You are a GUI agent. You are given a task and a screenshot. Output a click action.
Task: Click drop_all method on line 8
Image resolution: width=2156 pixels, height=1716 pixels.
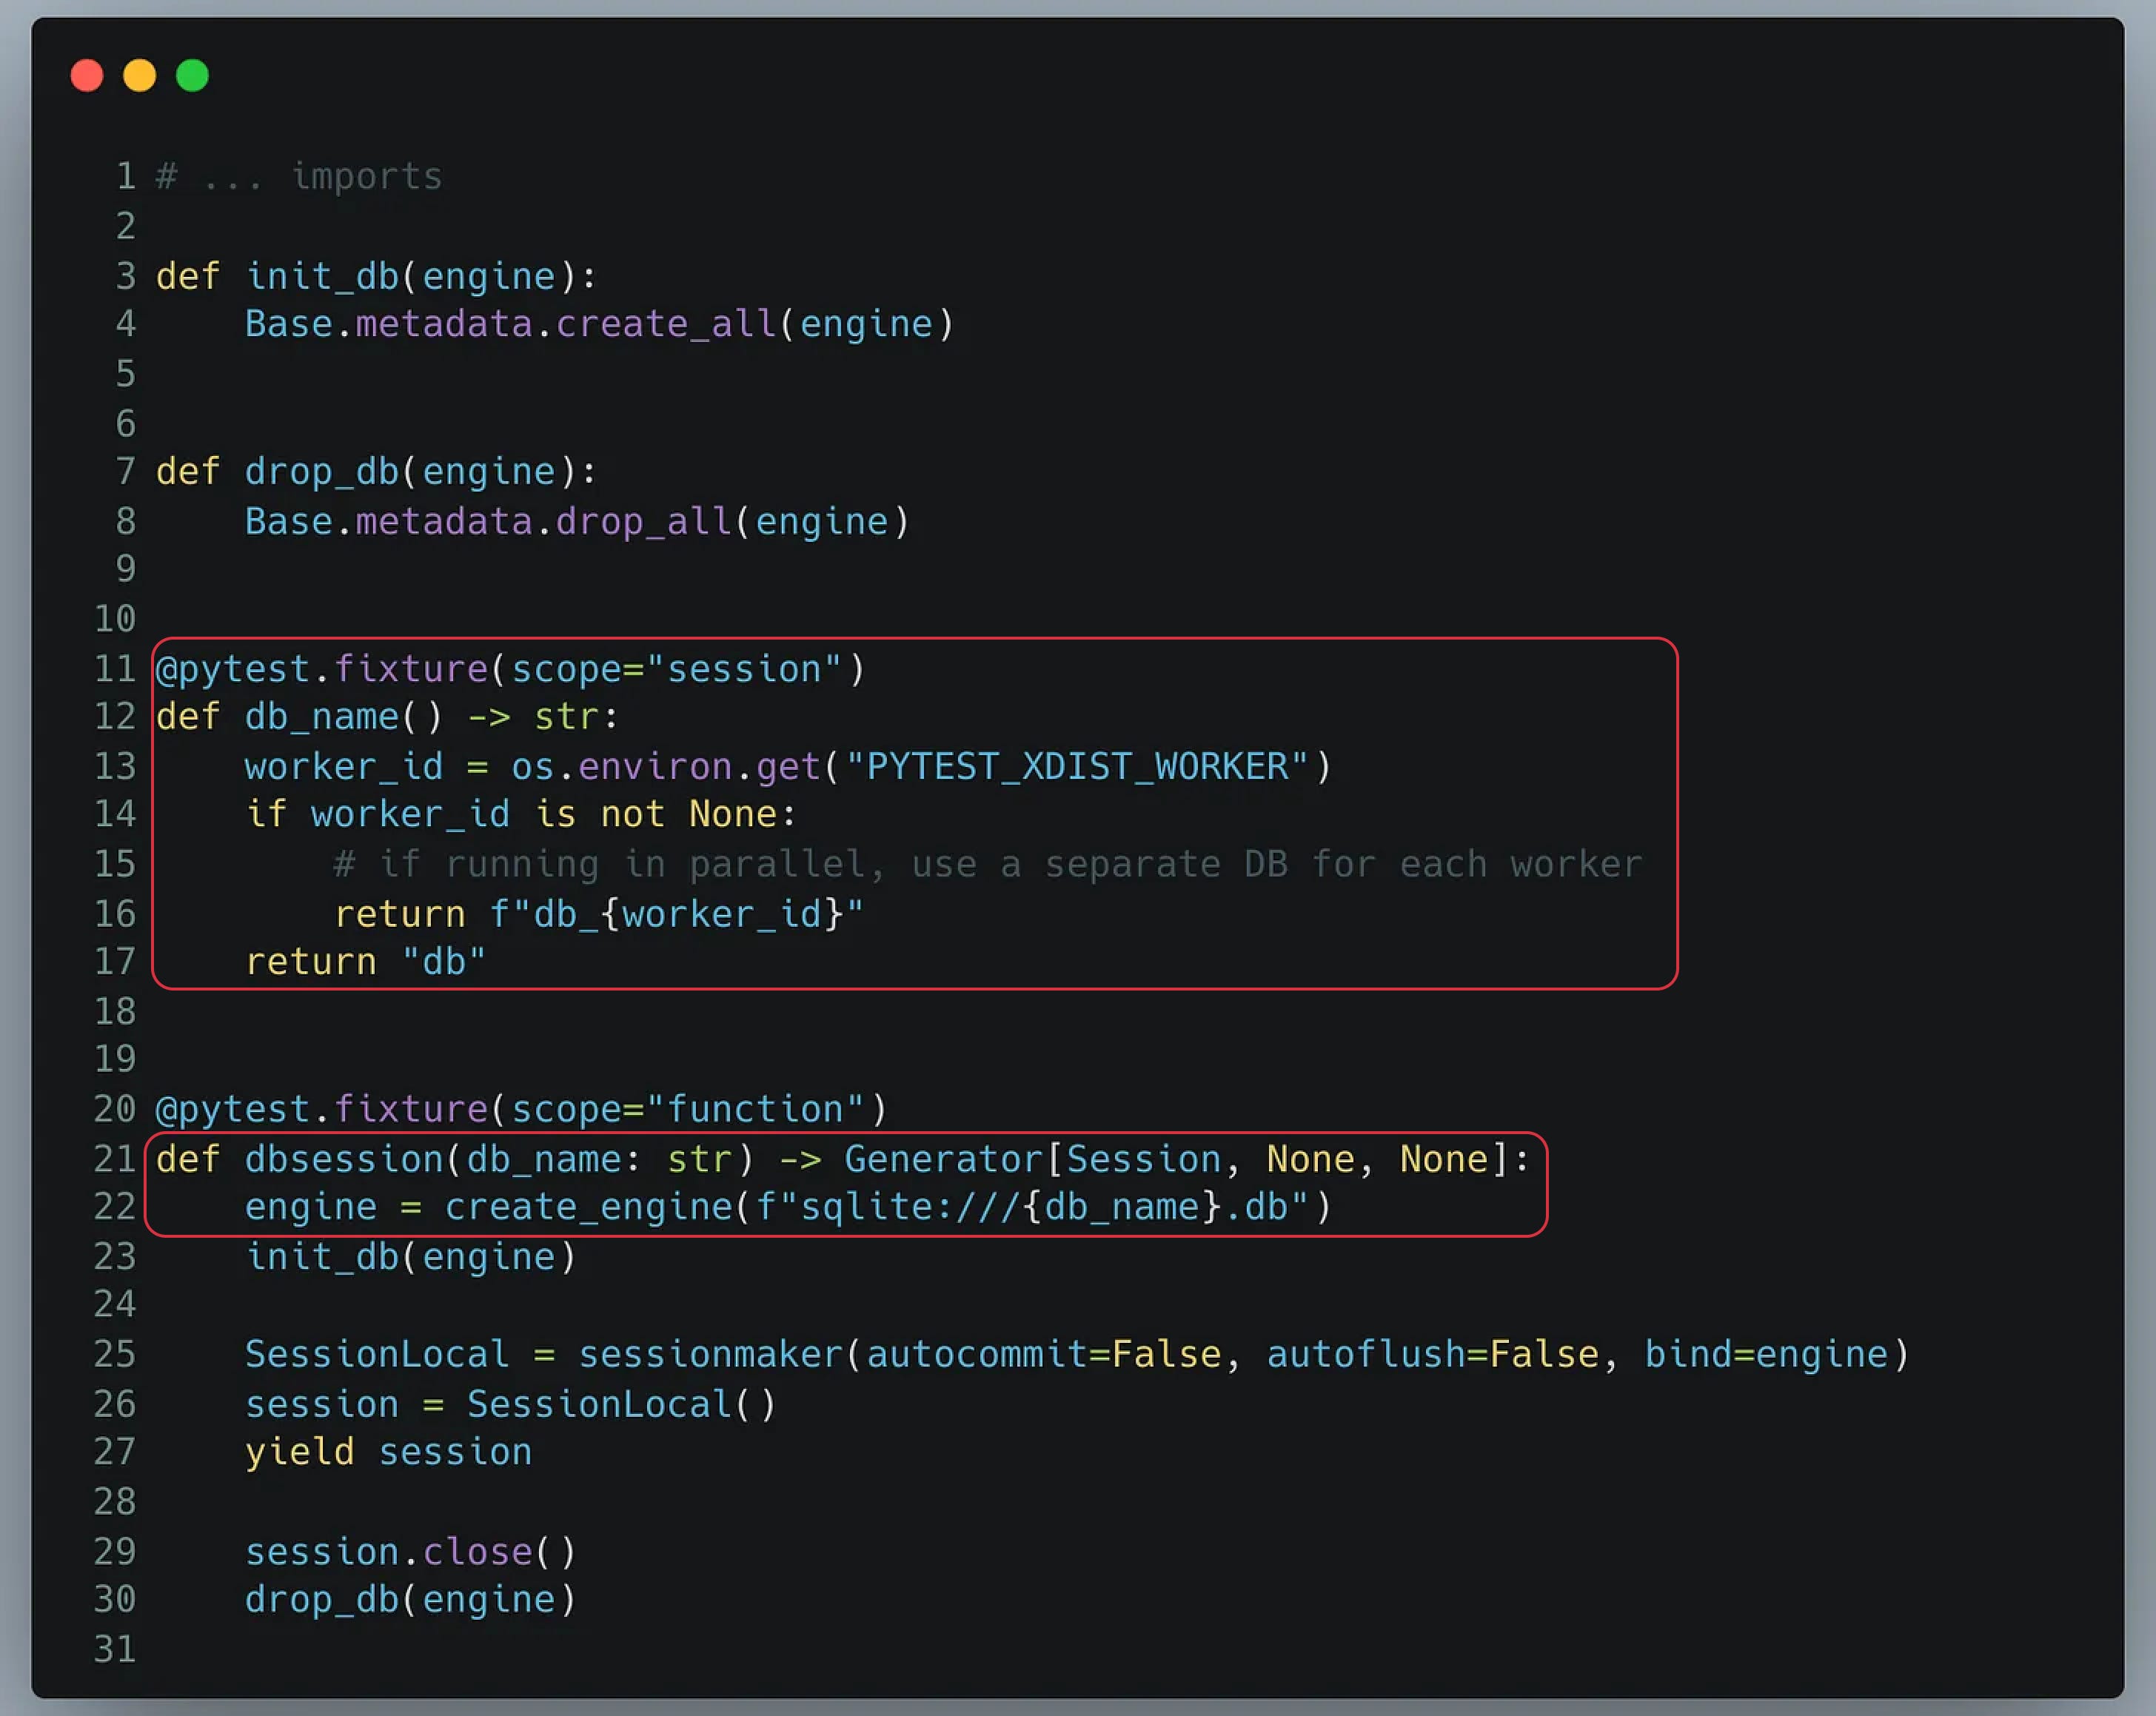[x=643, y=522]
